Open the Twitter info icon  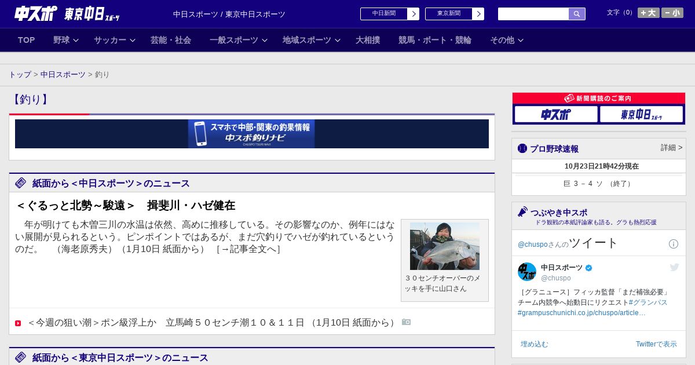click(674, 244)
